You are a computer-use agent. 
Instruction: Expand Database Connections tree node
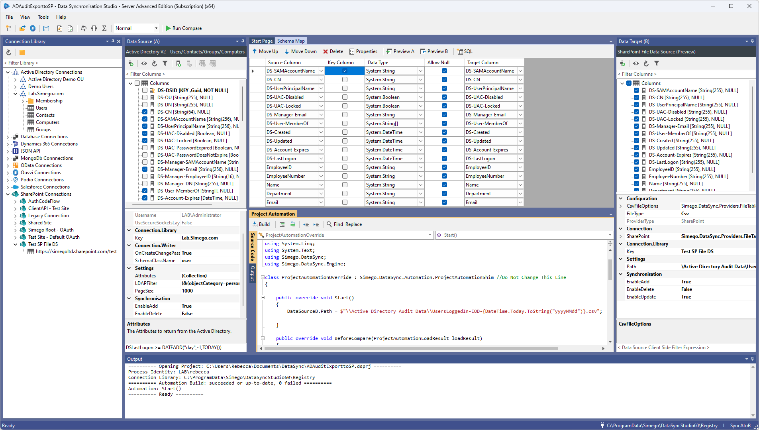[8, 137]
